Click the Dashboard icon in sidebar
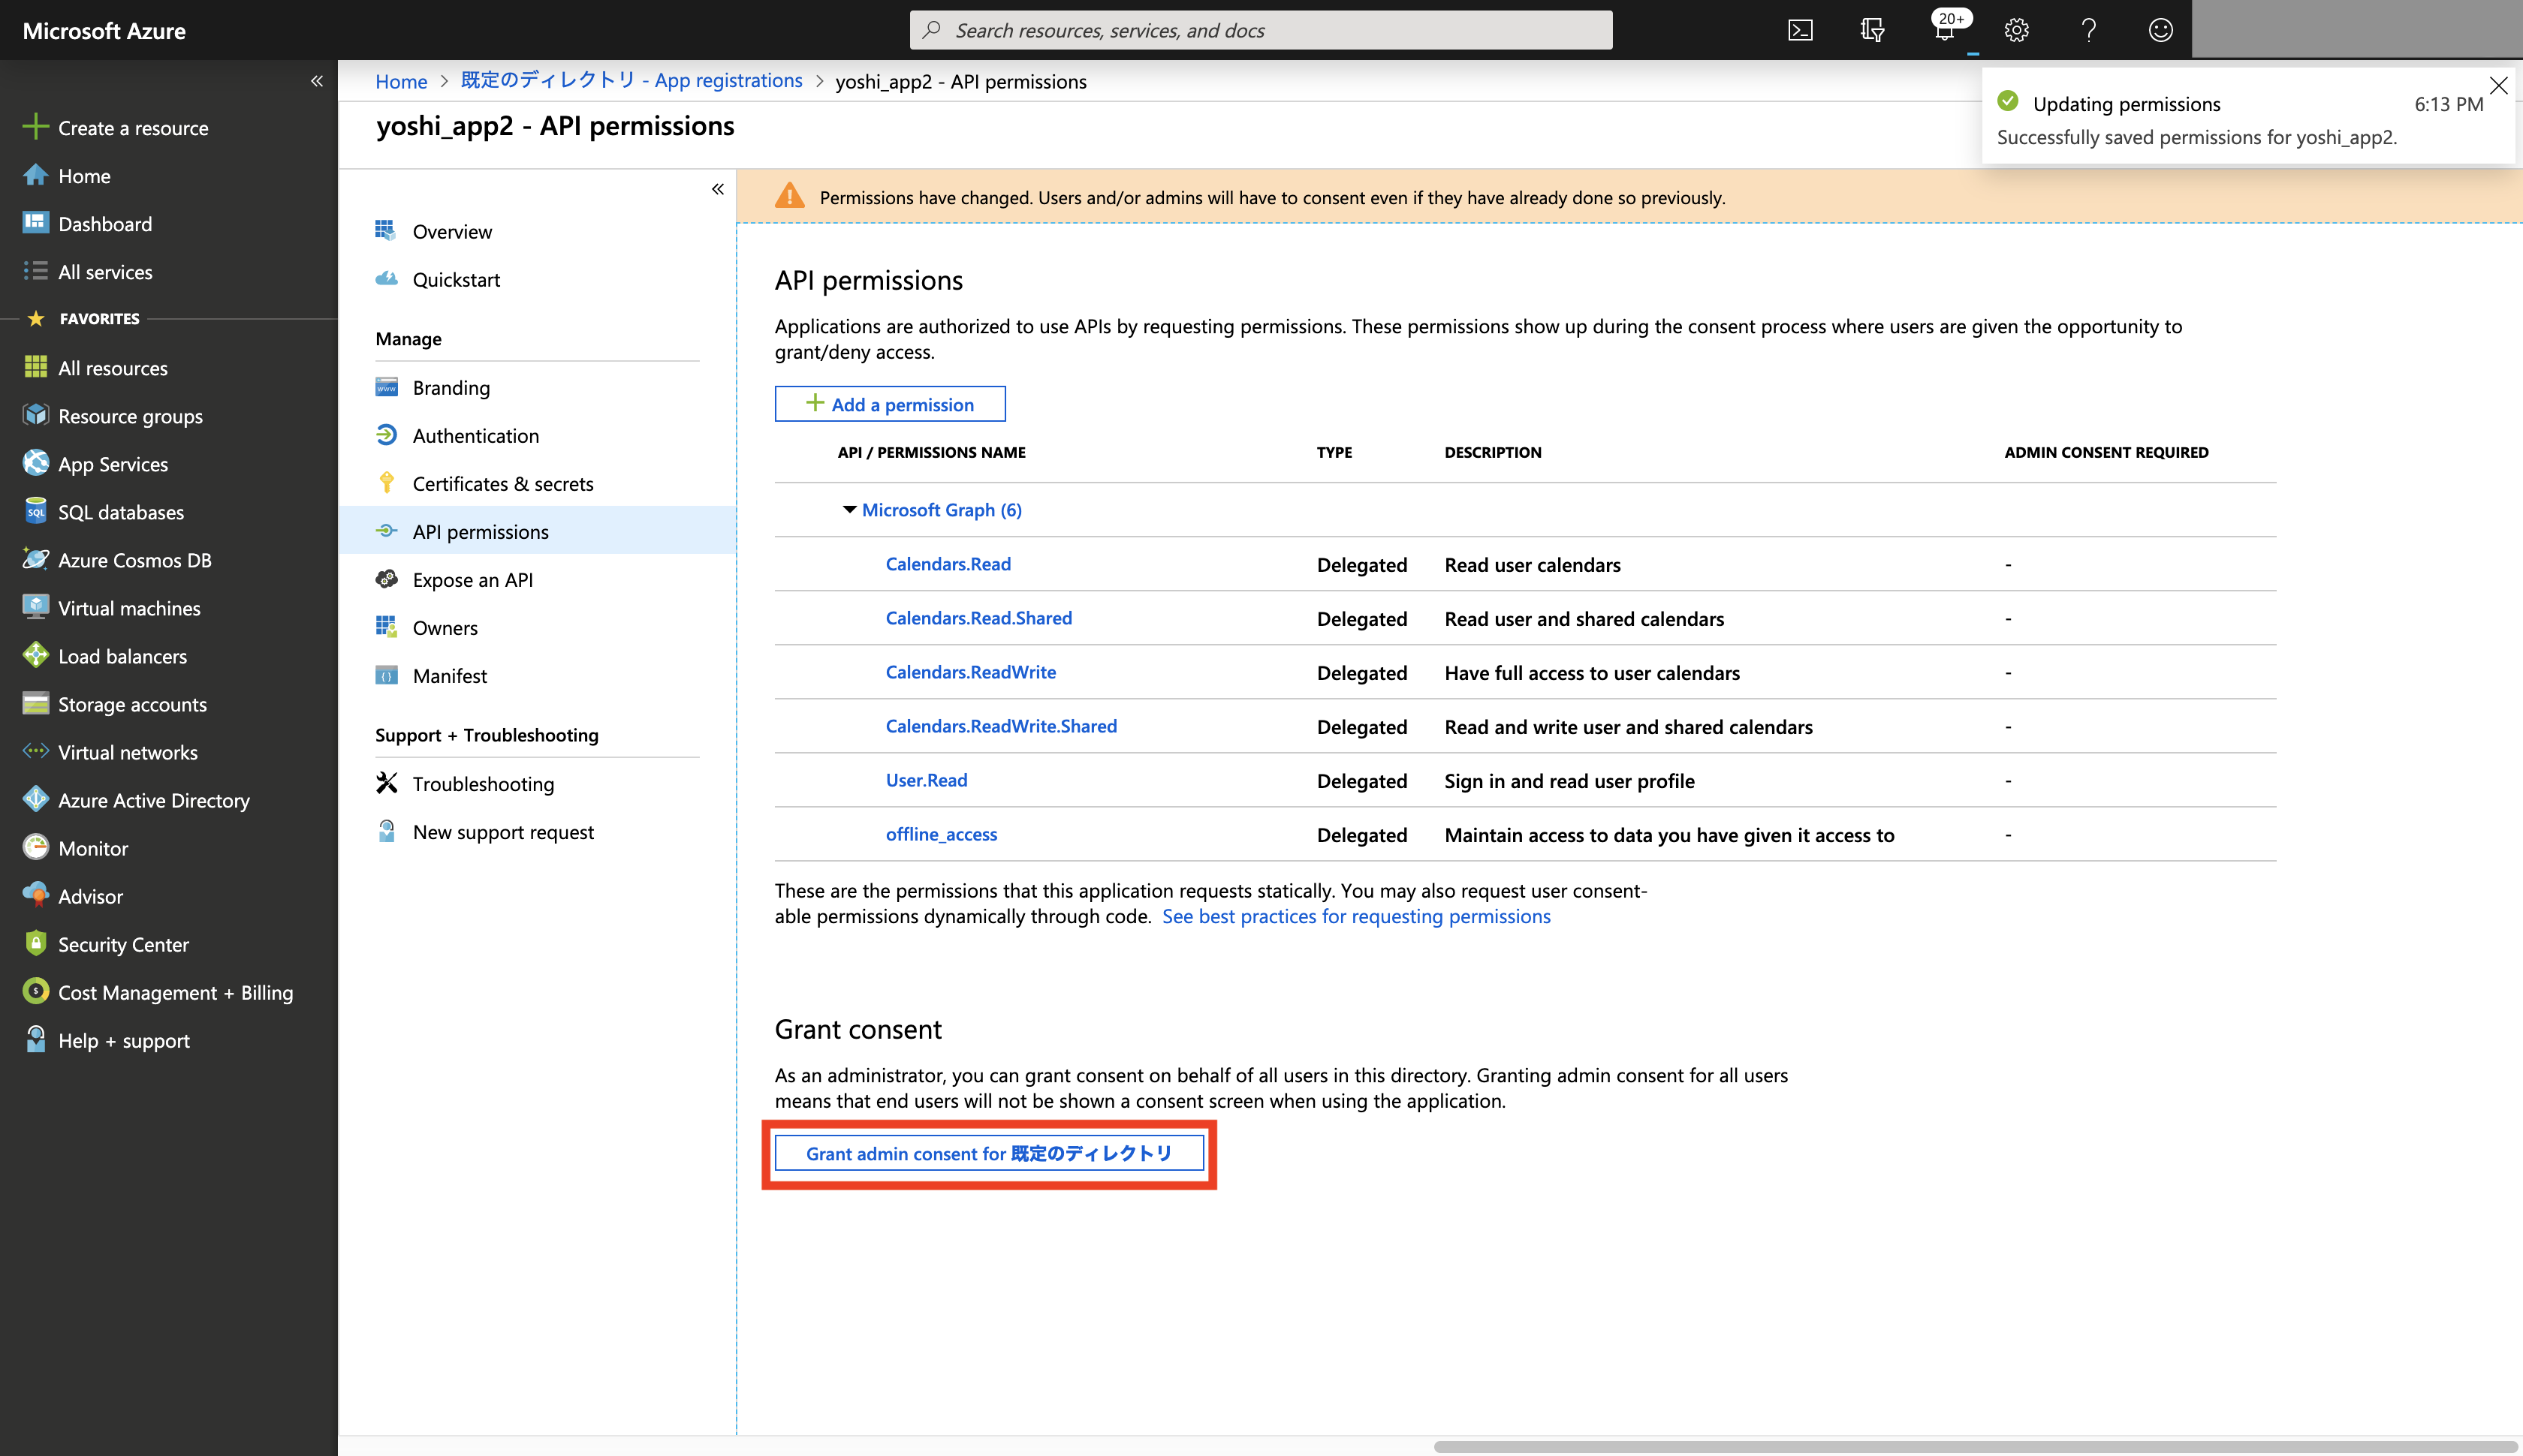This screenshot has width=2523, height=1456. pos(35,223)
